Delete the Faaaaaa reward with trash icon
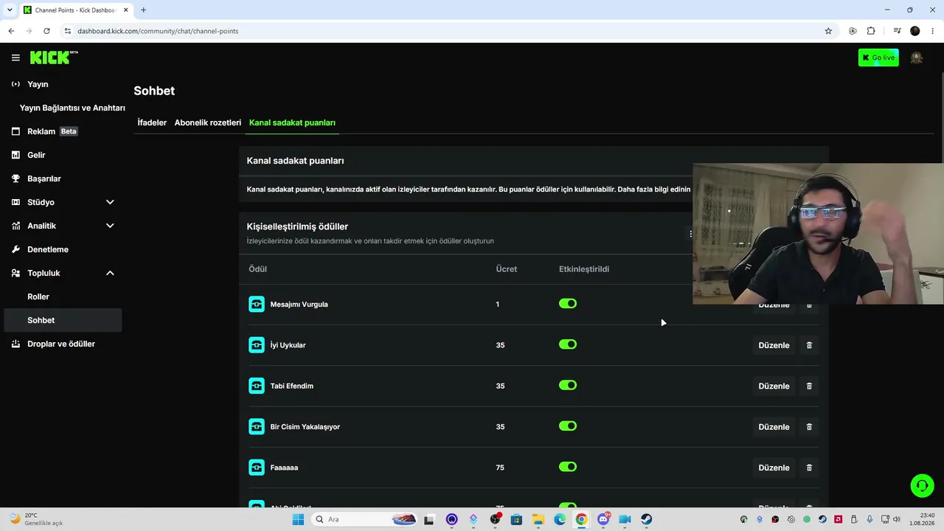 (x=809, y=468)
